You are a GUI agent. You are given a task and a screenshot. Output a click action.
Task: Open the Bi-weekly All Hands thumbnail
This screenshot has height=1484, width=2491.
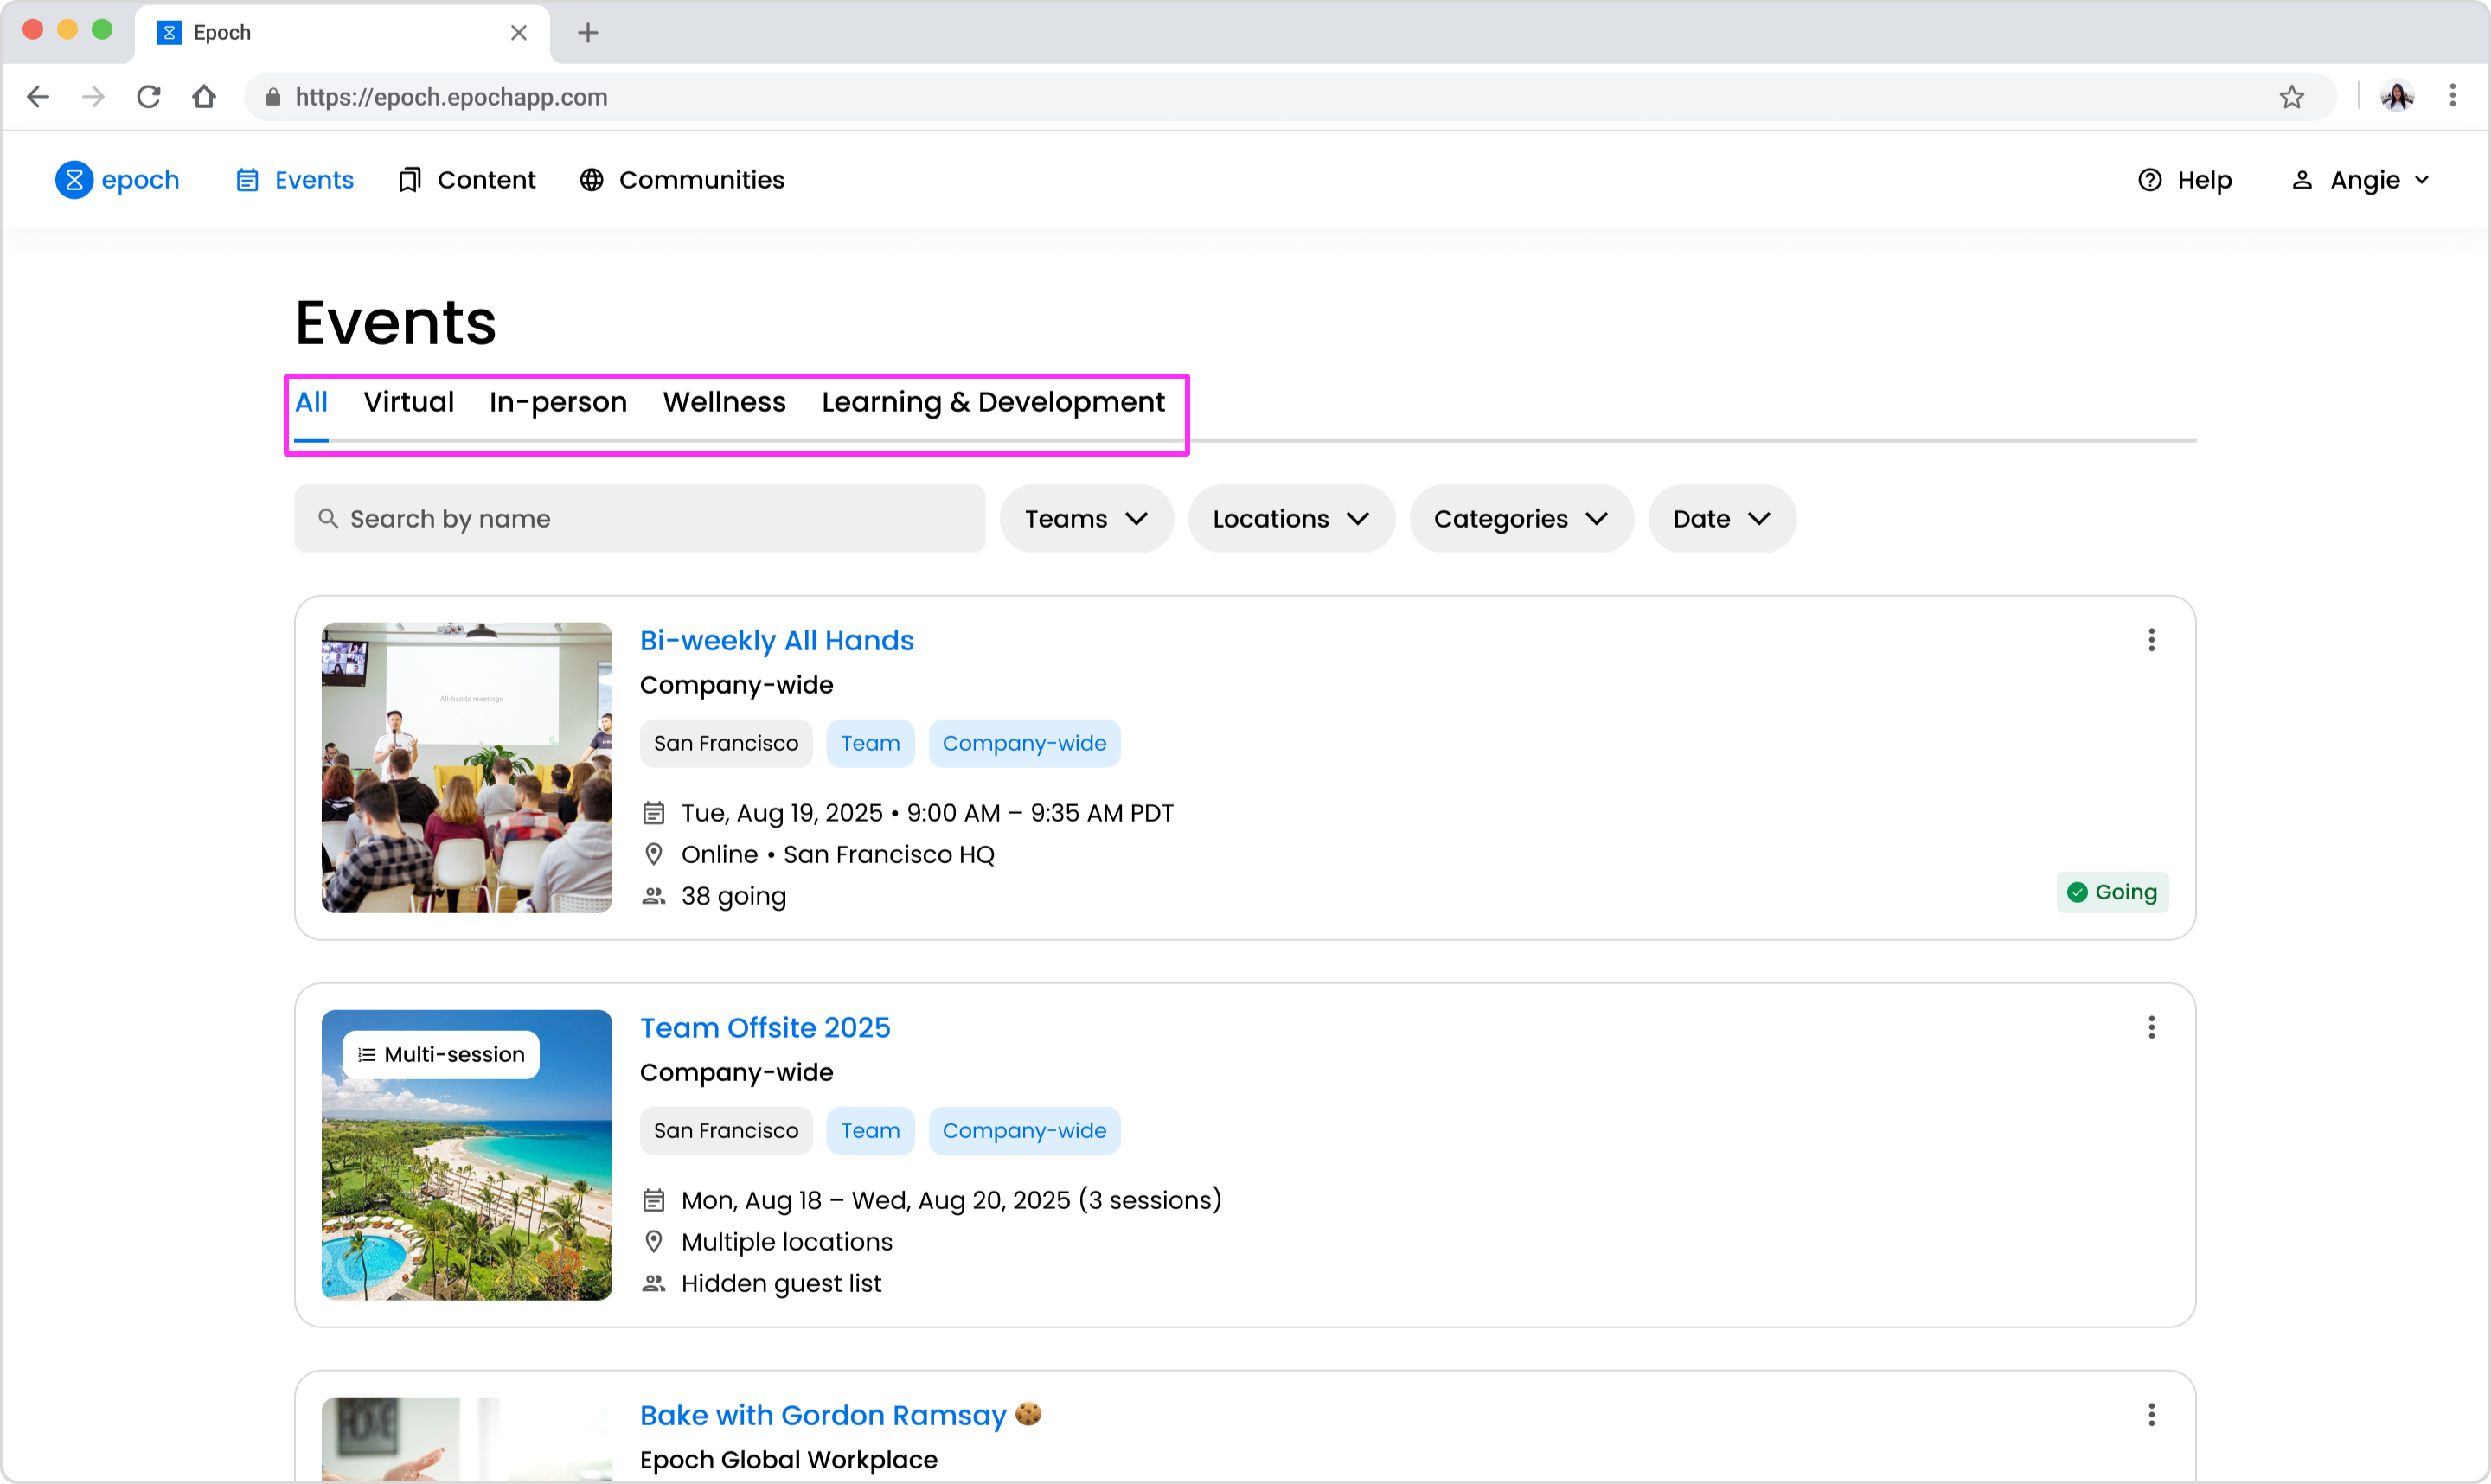click(467, 768)
